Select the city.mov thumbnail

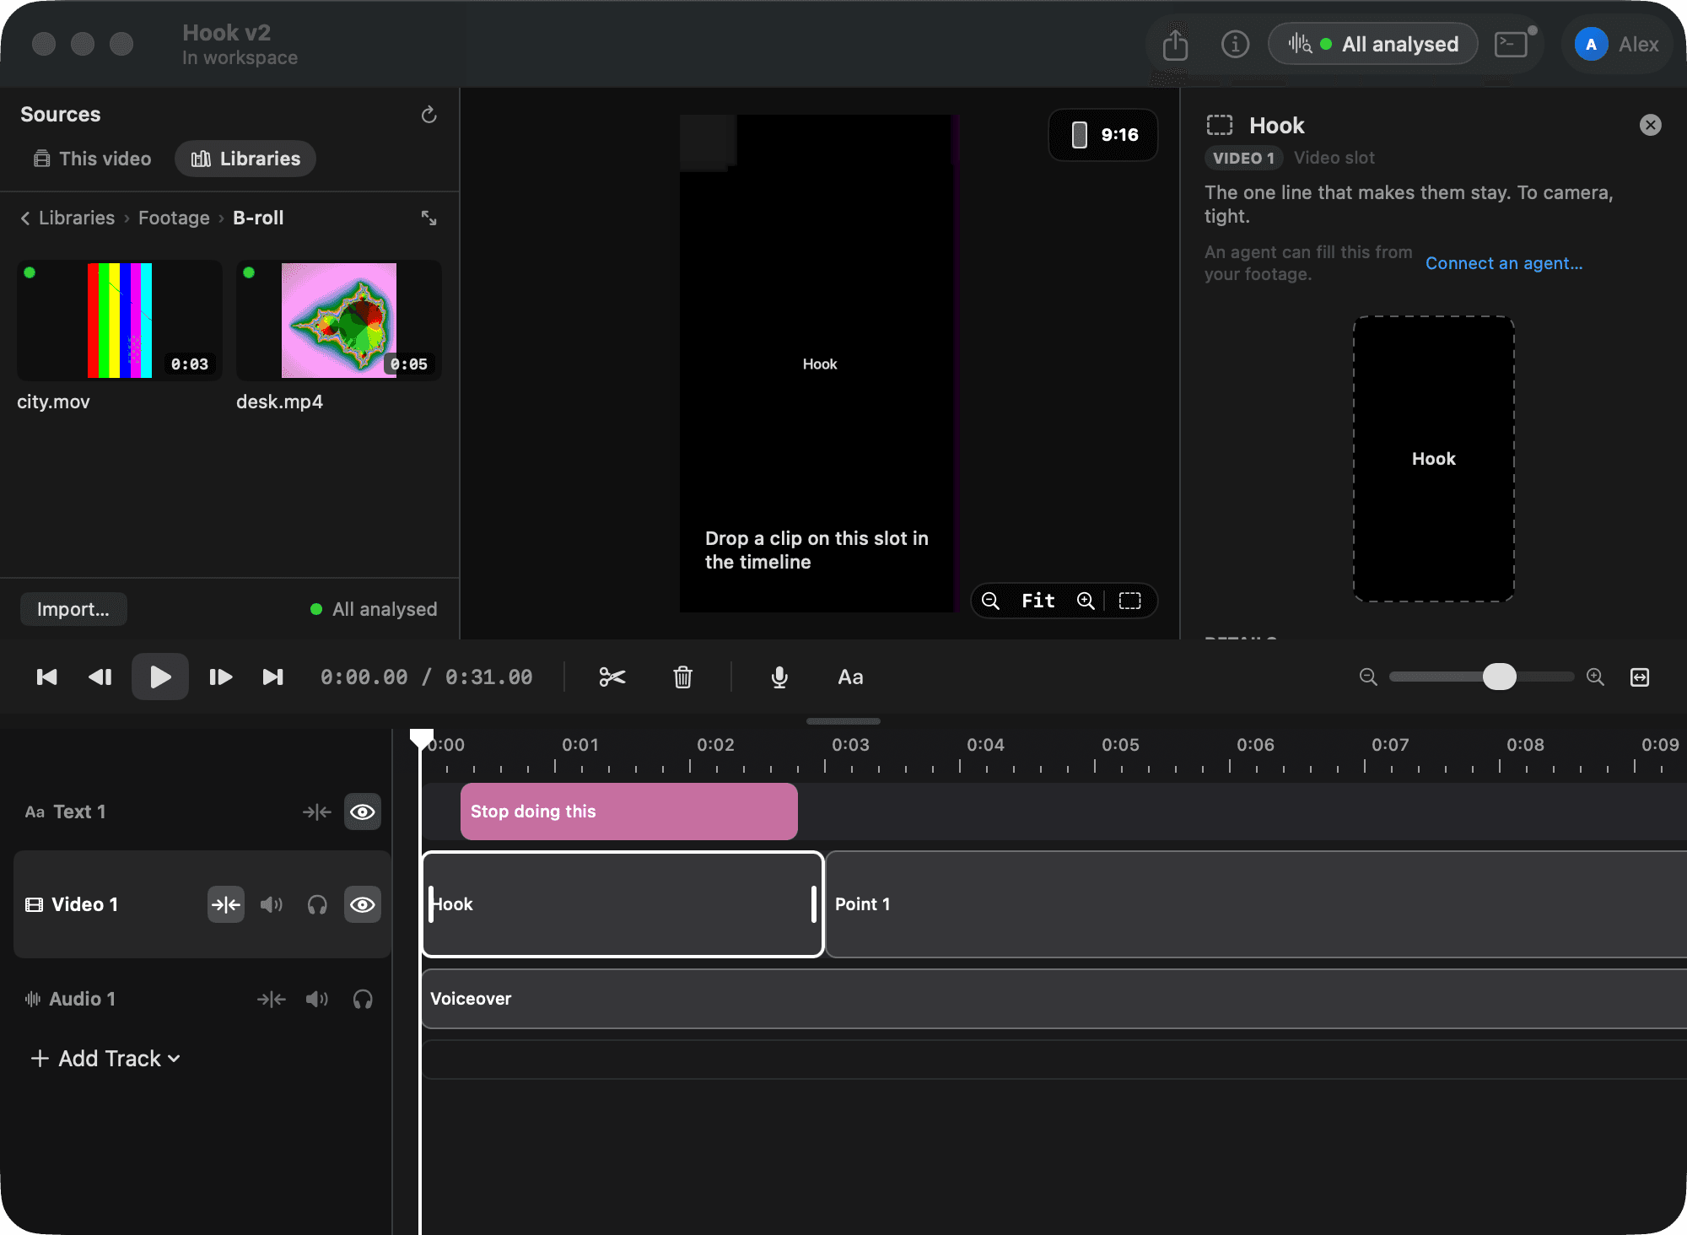click(x=120, y=321)
